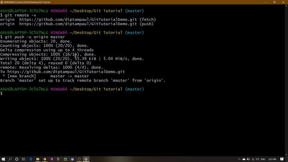Click the 'git remote -v' command line
This screenshot has width=288, height=162.
point(18,15)
